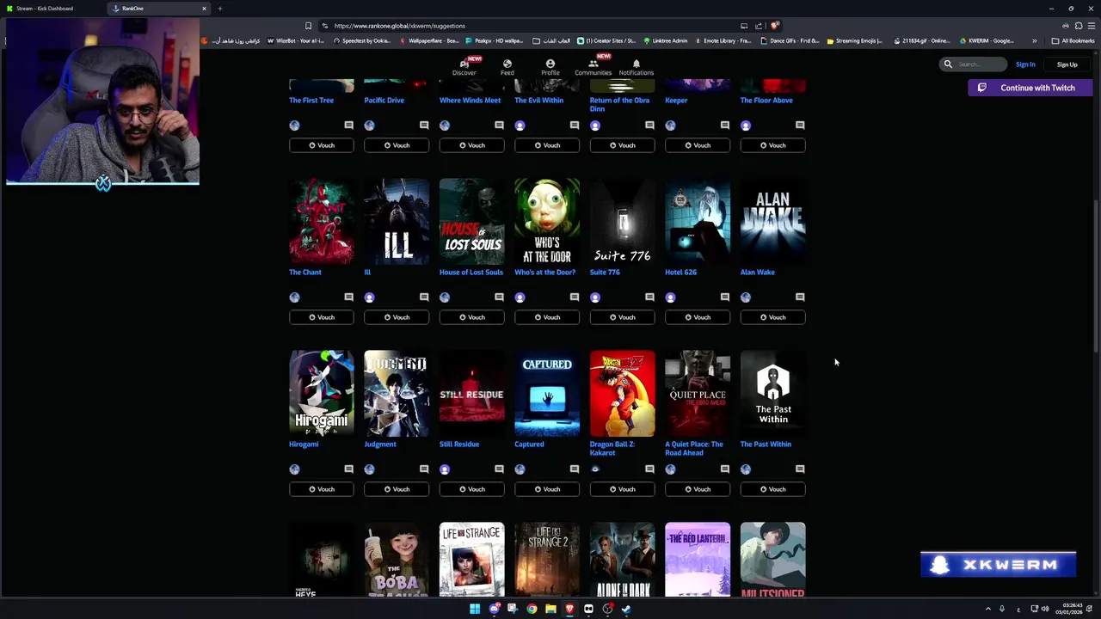
Task: Open the Who's at the Door? cover
Action: [547, 222]
